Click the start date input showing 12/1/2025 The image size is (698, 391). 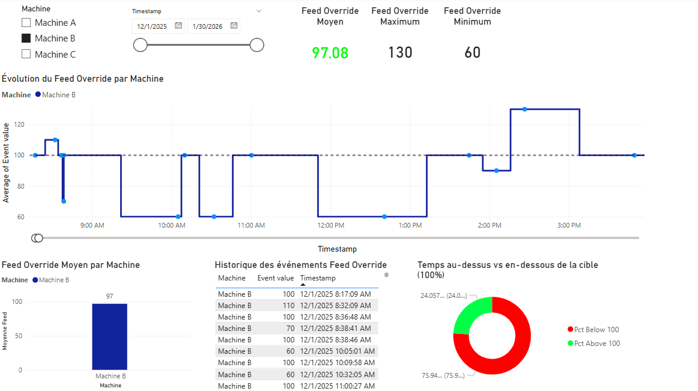pyautogui.click(x=153, y=26)
